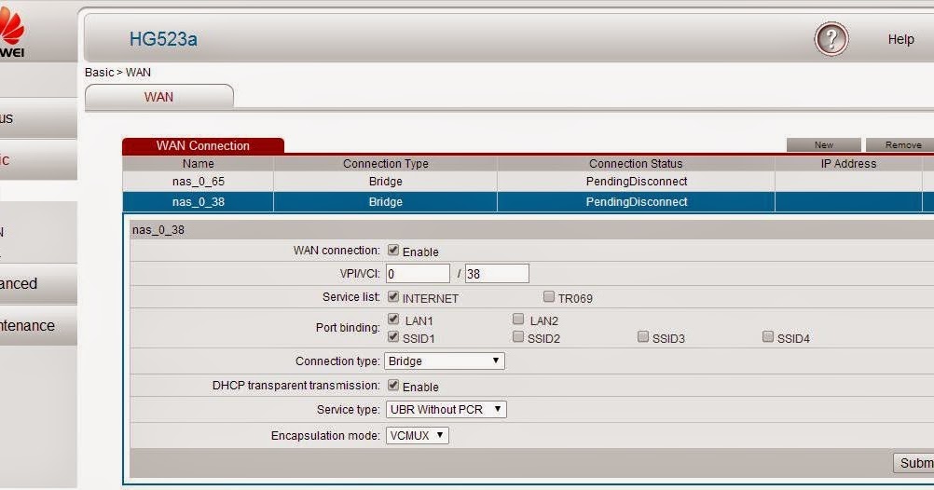Screen dimensions: 934x490
Task: Click the Basic > WAN breadcrumb
Action: tap(118, 72)
